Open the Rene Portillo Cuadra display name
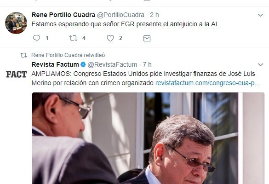269x184 pixels. [x=63, y=15]
